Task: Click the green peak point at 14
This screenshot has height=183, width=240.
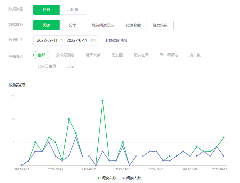Action: pyautogui.click(x=102, y=101)
